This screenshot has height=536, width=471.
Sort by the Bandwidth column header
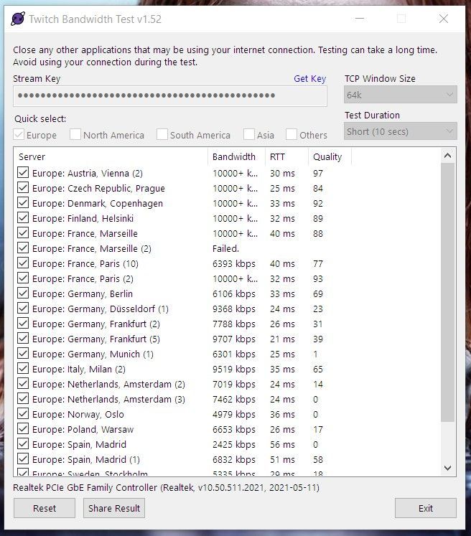point(236,156)
